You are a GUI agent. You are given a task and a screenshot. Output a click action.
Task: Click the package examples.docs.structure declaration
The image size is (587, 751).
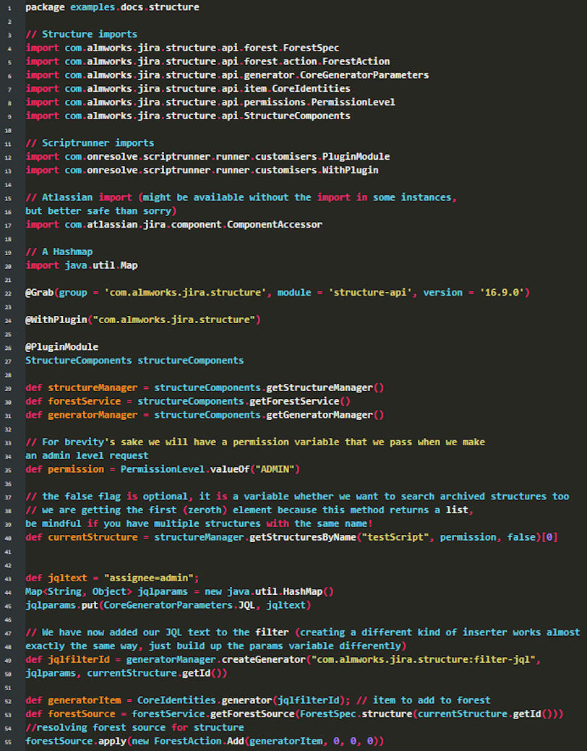tap(112, 7)
